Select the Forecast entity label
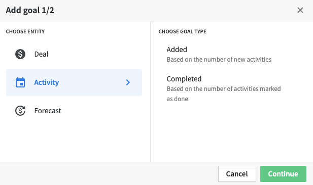The width and height of the screenshot is (313, 185). [x=48, y=111]
